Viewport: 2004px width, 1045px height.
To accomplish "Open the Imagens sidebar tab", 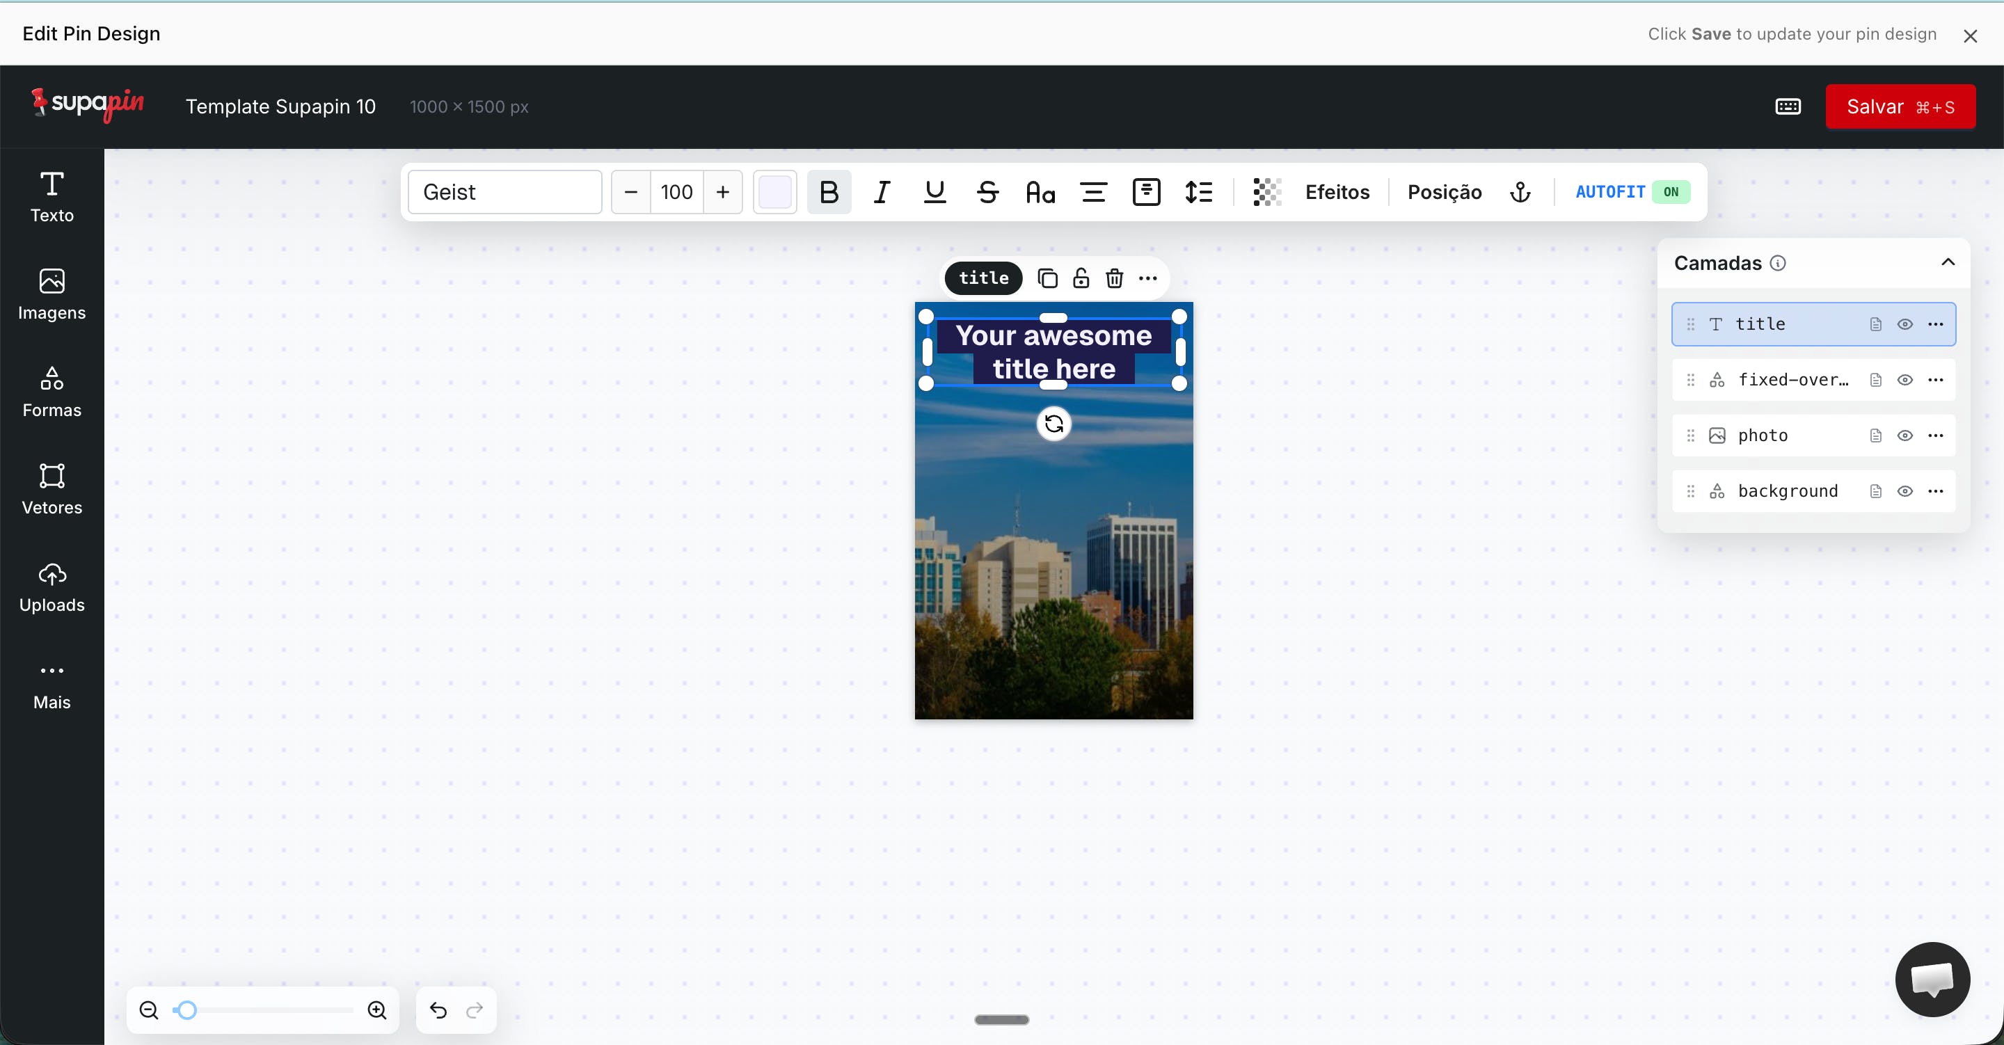I will (51, 294).
